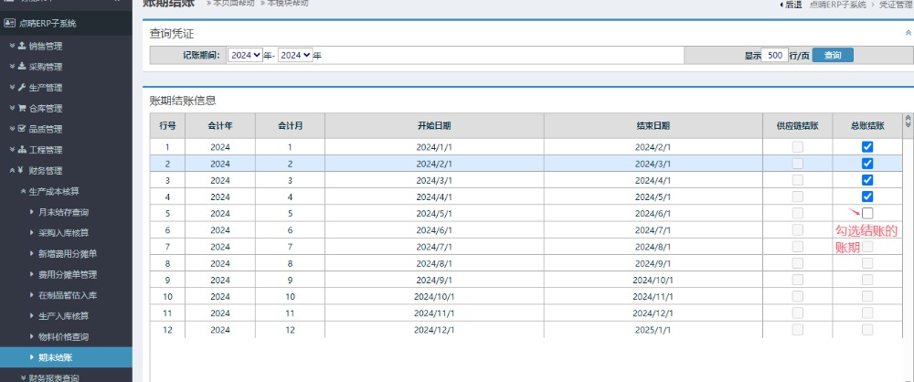Check 总账结账 box for month 5
This screenshot has width=914, height=382.
click(867, 213)
